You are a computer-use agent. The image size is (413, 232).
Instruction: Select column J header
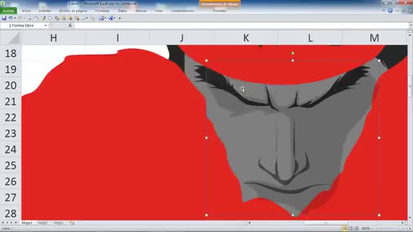tap(182, 38)
